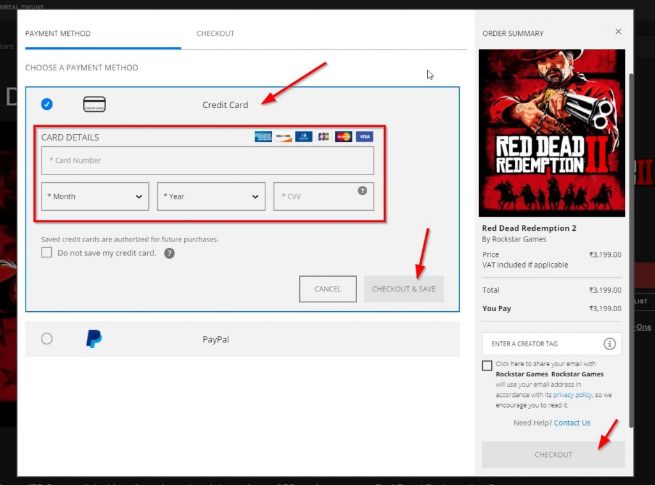
Task: Click the 'ORDER SUMMARY' heading
Action: tap(513, 33)
